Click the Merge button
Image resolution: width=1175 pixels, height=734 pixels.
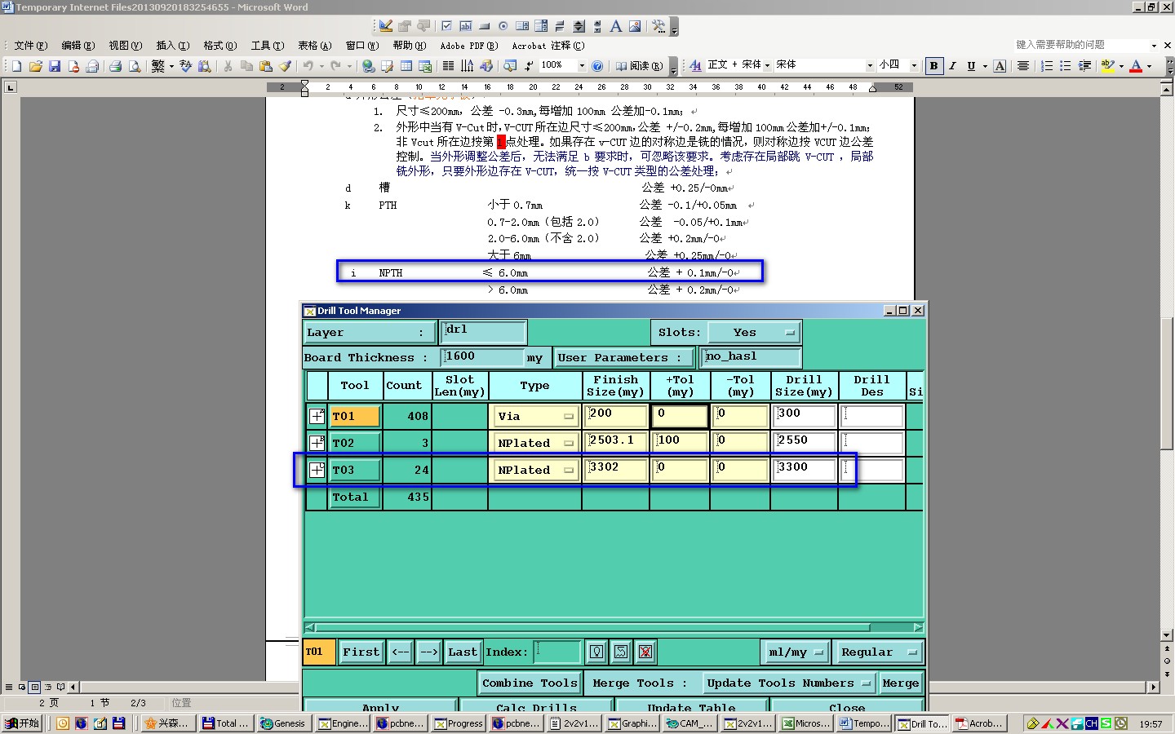coord(900,683)
